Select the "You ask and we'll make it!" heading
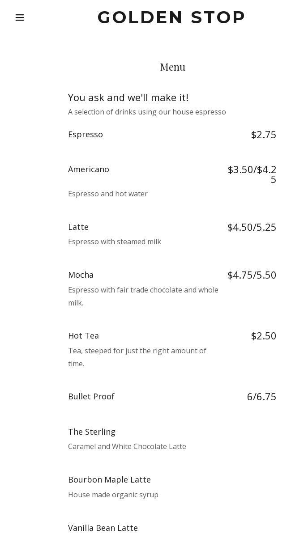 [x=128, y=97]
